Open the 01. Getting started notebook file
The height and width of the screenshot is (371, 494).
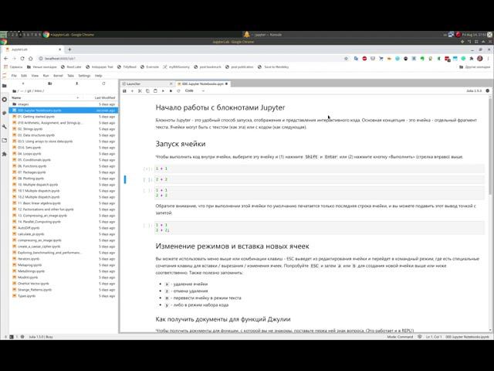click(63, 117)
